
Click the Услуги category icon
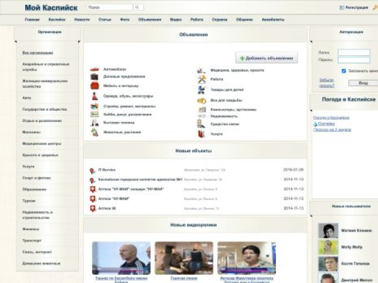(x=201, y=134)
